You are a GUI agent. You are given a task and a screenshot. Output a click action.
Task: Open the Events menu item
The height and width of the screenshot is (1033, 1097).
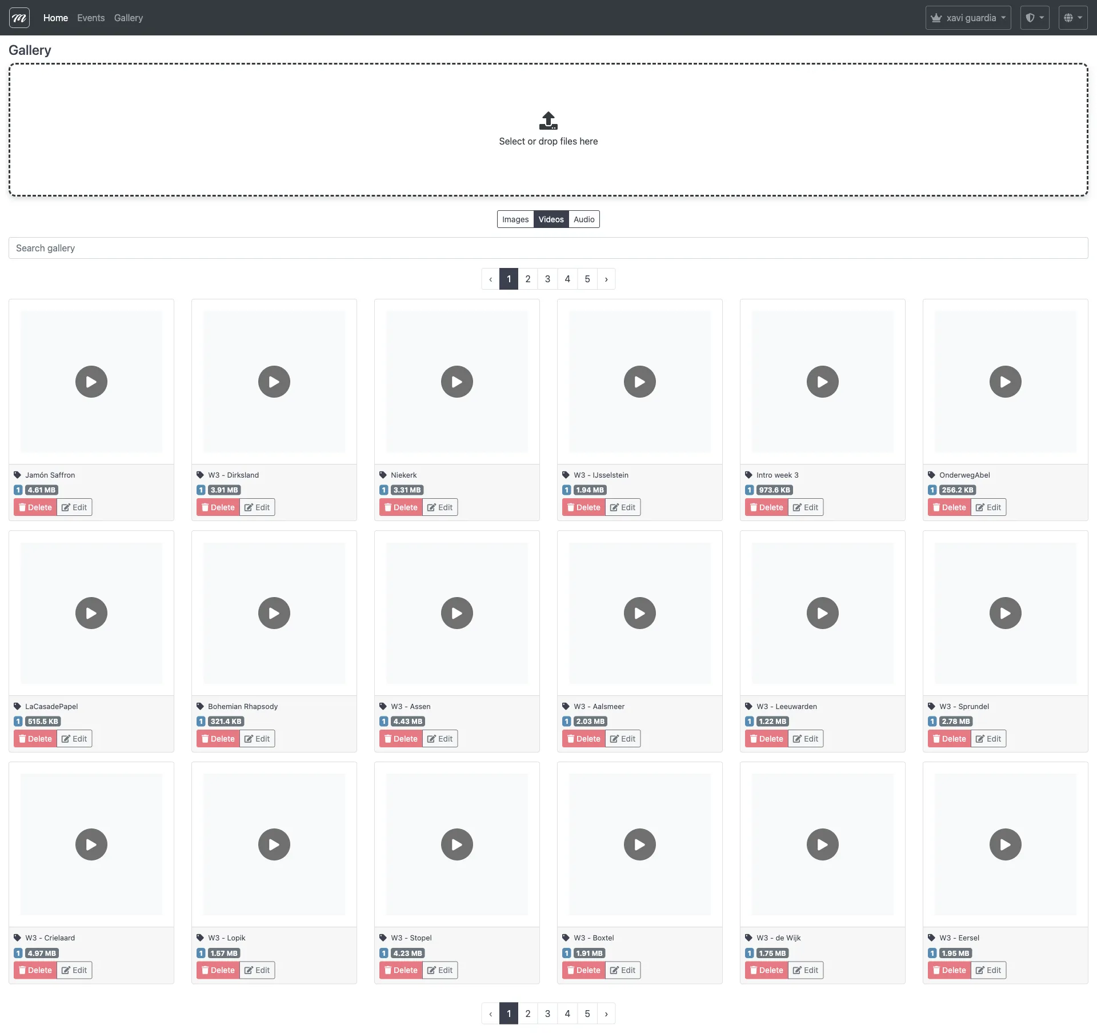(x=91, y=18)
